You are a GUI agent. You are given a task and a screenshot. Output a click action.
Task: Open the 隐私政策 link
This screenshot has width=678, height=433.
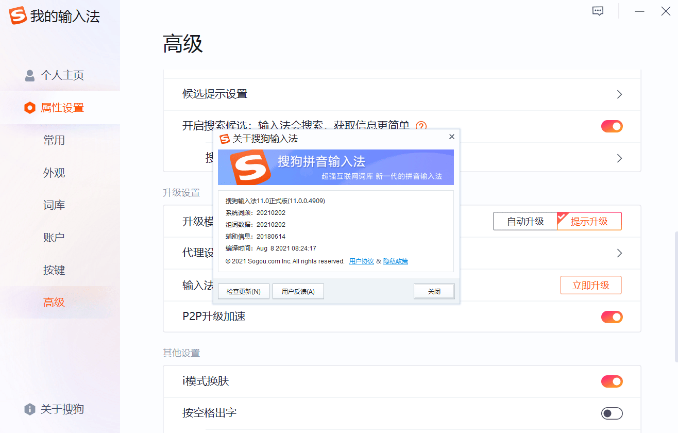396,261
